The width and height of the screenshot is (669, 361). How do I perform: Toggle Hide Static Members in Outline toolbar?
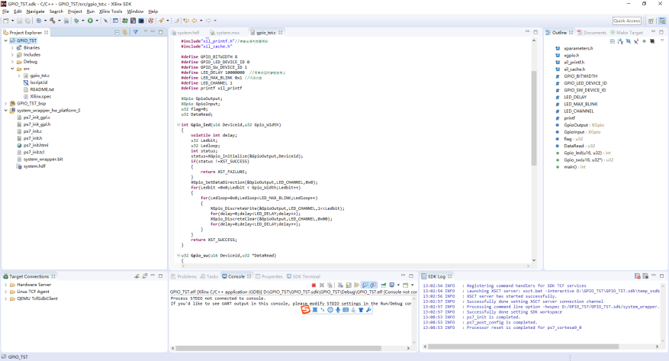(x=636, y=41)
